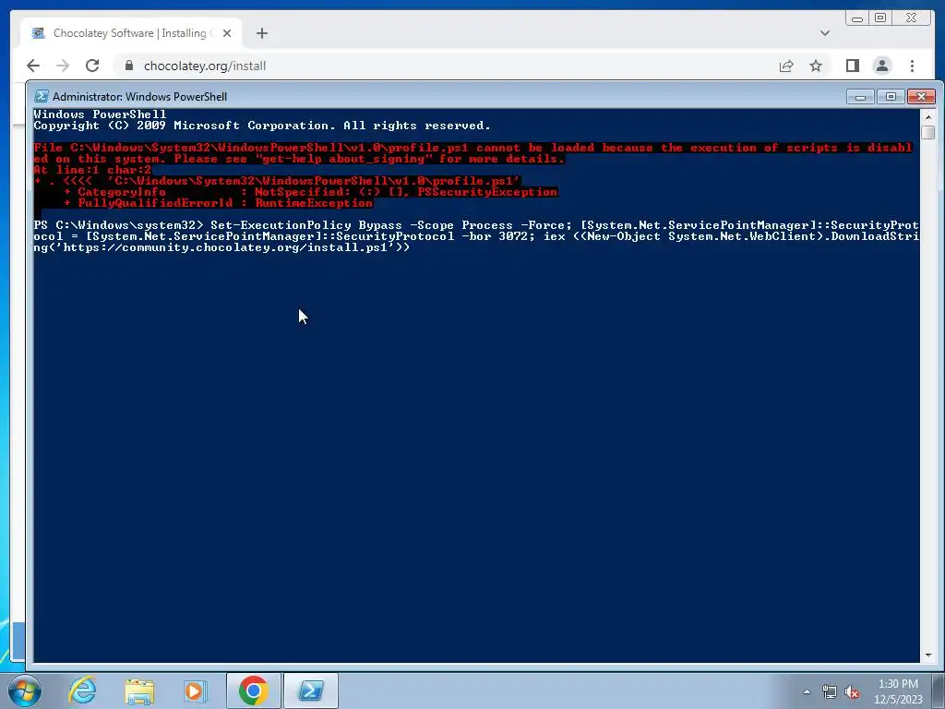Open PowerShell window system menu icon
Image resolution: width=945 pixels, height=709 pixels.
click(42, 96)
